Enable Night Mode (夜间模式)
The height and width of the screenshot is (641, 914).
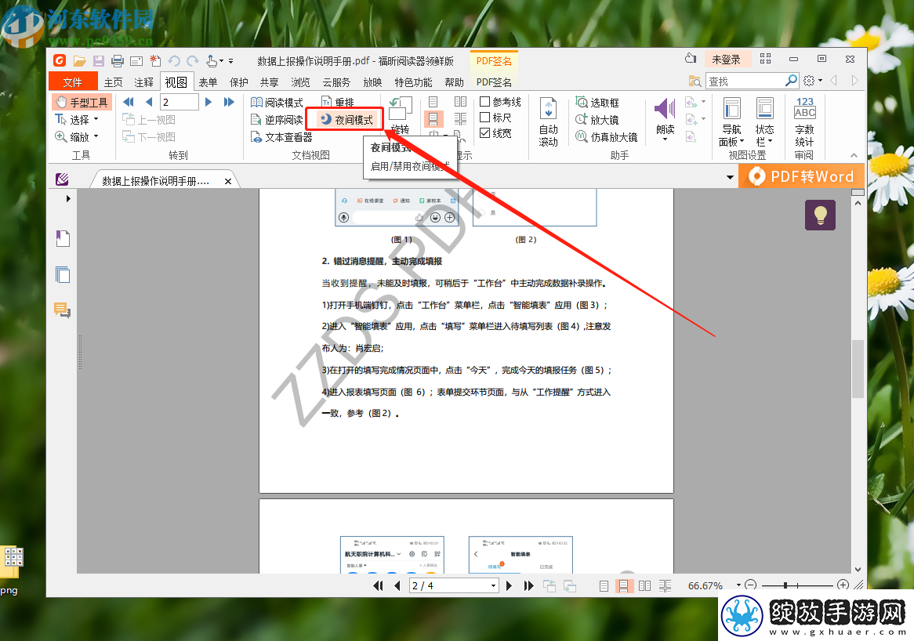point(346,119)
